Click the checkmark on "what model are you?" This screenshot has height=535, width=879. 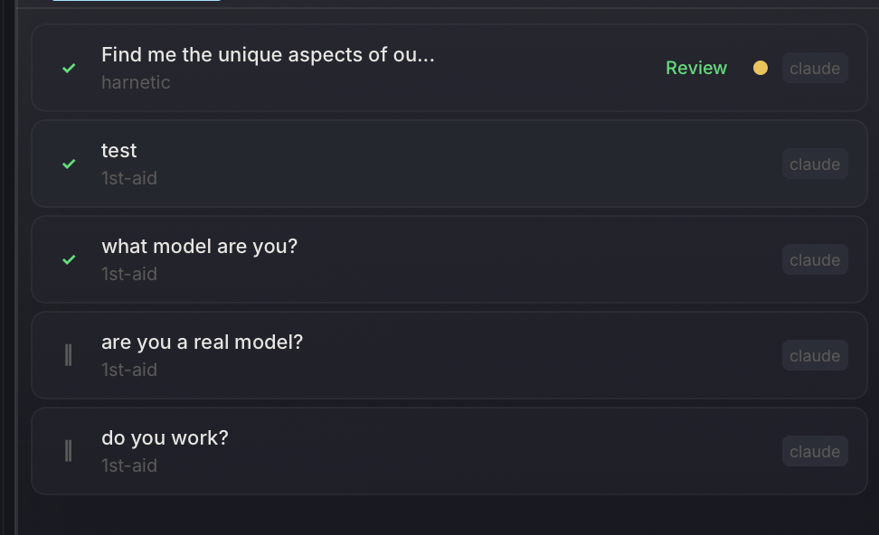[x=68, y=259]
